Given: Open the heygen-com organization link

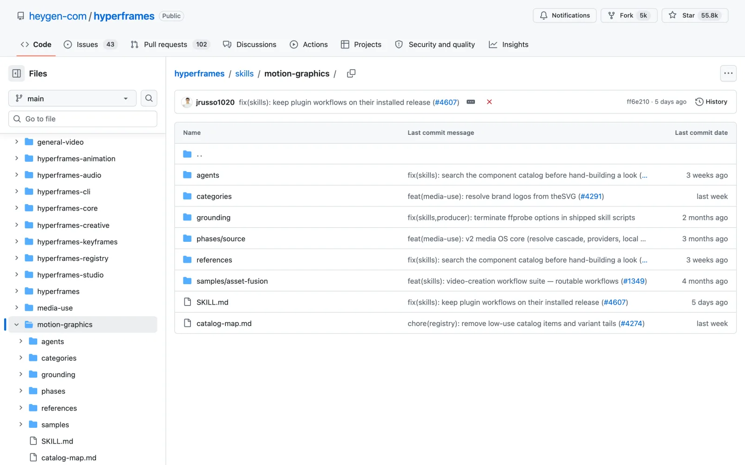Looking at the screenshot, I should click(58, 16).
